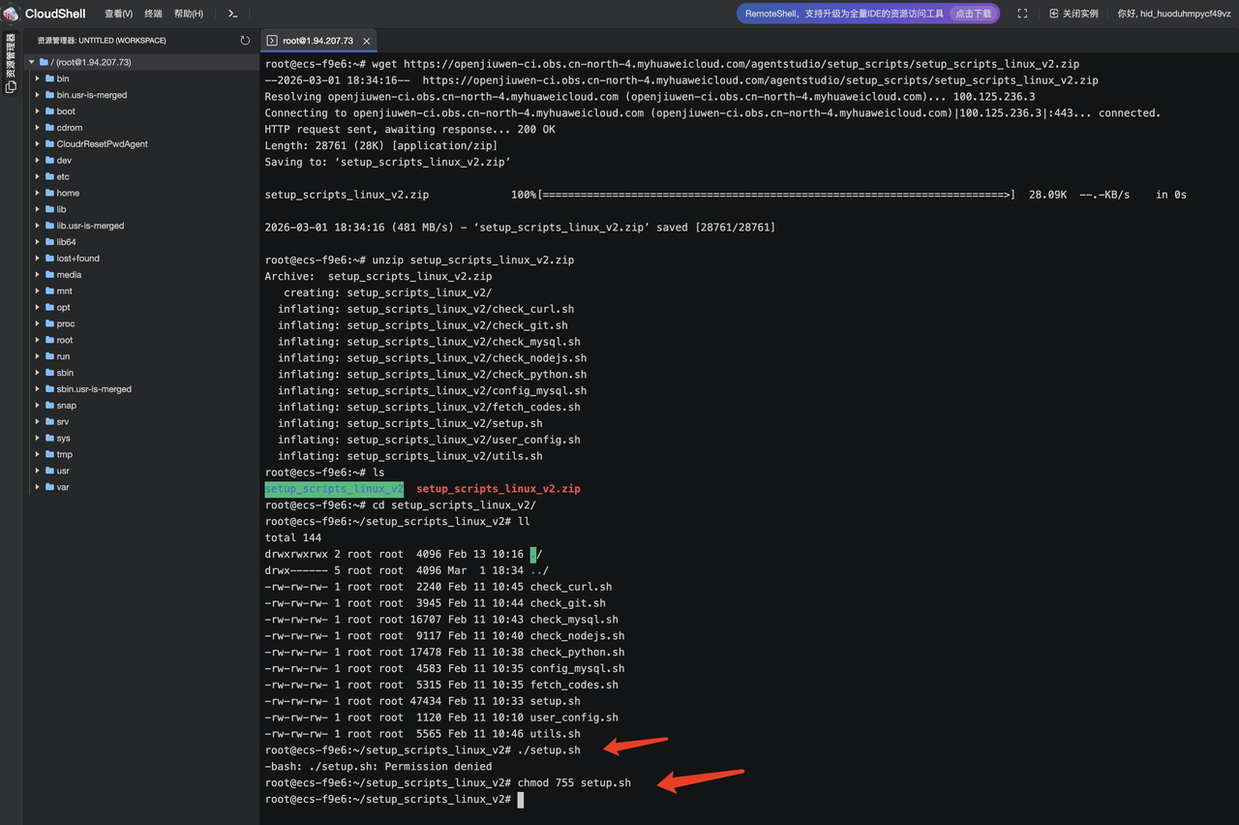Click setup_scripts_linux_v2.zip in the ls output
This screenshot has height=825, width=1239.
point(499,489)
